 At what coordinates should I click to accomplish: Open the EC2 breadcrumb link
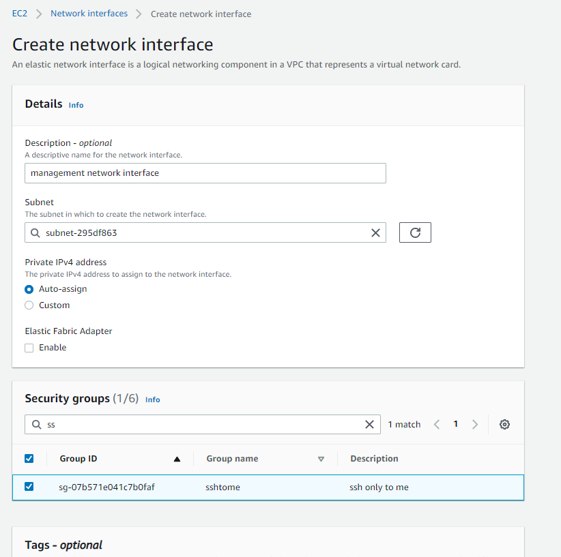click(19, 13)
